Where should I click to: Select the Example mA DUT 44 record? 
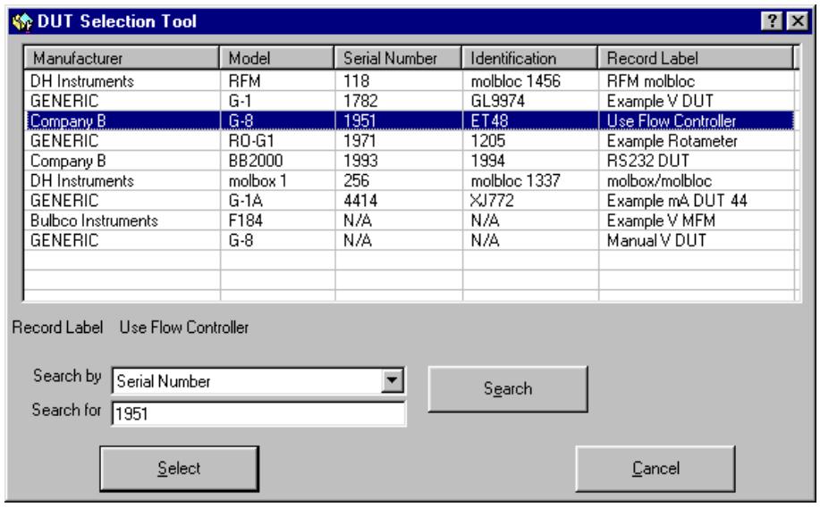tap(697, 201)
